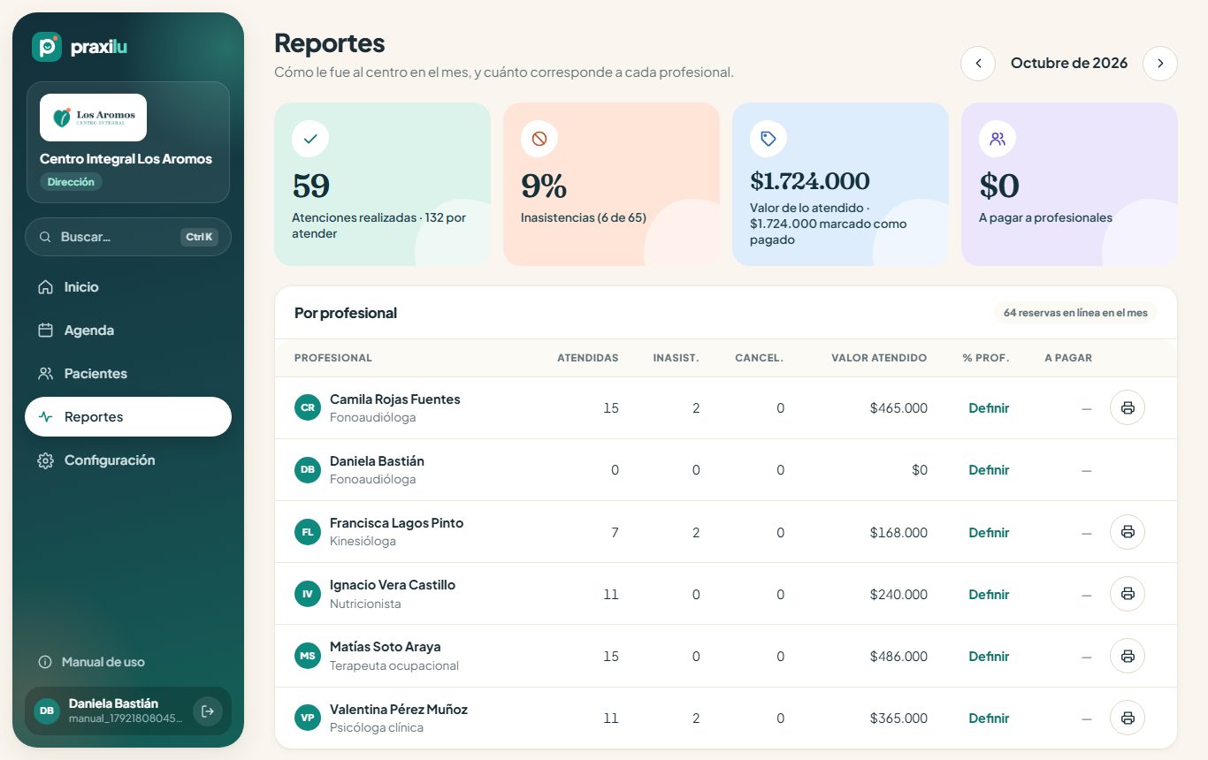The height and width of the screenshot is (760, 1208).
Task: Click the Octubre de 2026 month label
Action: [x=1069, y=64]
